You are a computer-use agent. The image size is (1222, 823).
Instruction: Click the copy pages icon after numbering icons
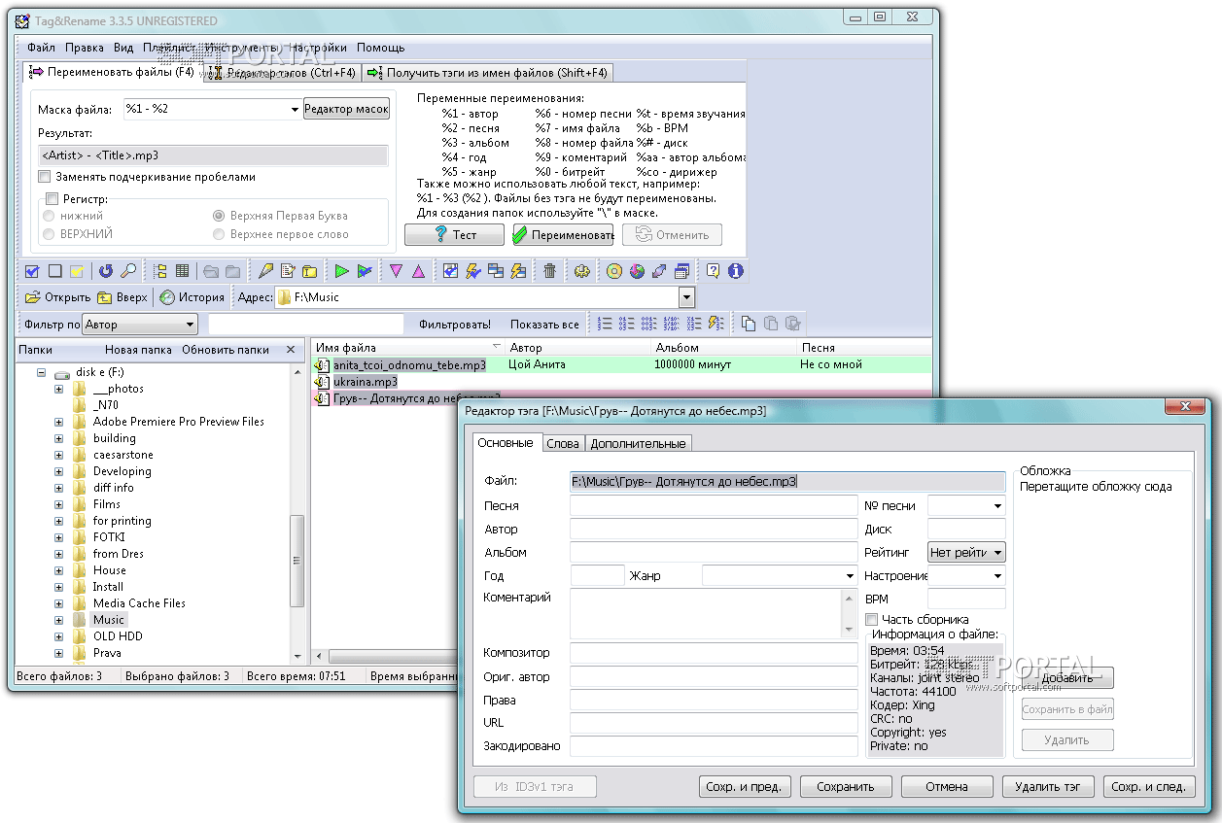(x=748, y=324)
